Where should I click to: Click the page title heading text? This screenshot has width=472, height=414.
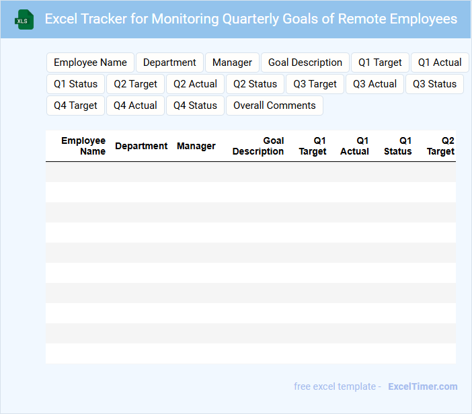[x=251, y=19]
